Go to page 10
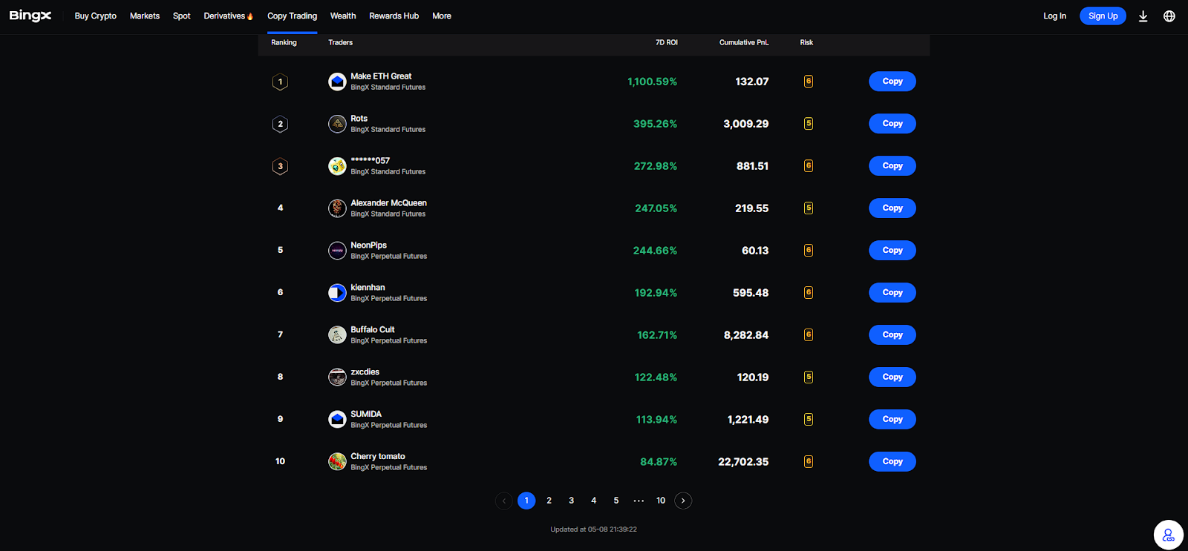This screenshot has width=1188, height=551. tap(661, 501)
